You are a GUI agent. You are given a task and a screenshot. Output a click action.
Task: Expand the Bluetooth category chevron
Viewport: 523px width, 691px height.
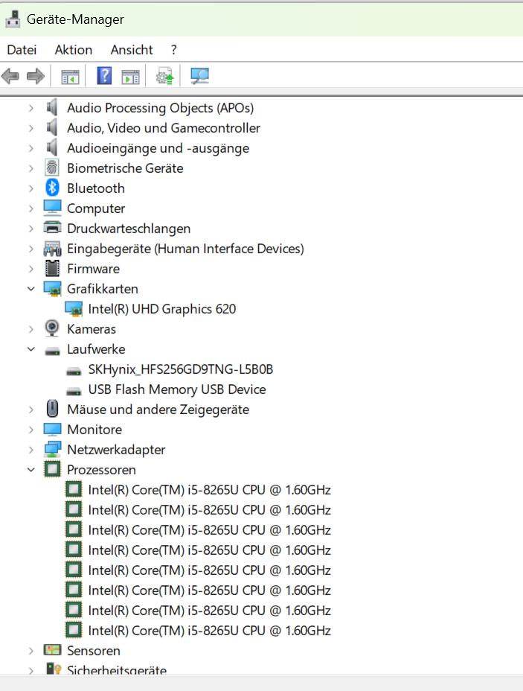point(31,188)
